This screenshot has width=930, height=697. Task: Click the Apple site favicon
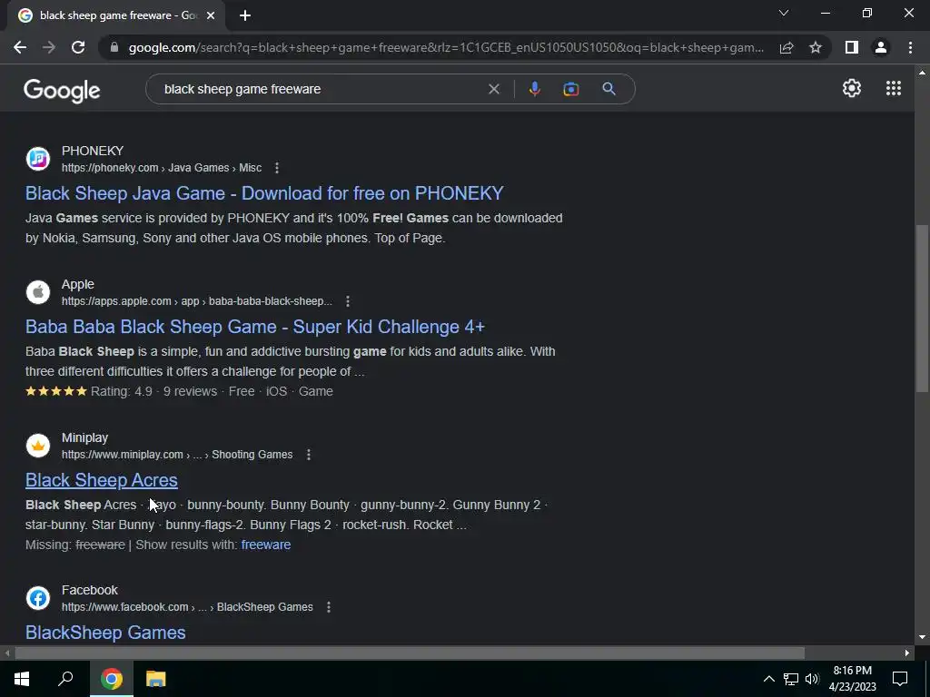[38, 292]
